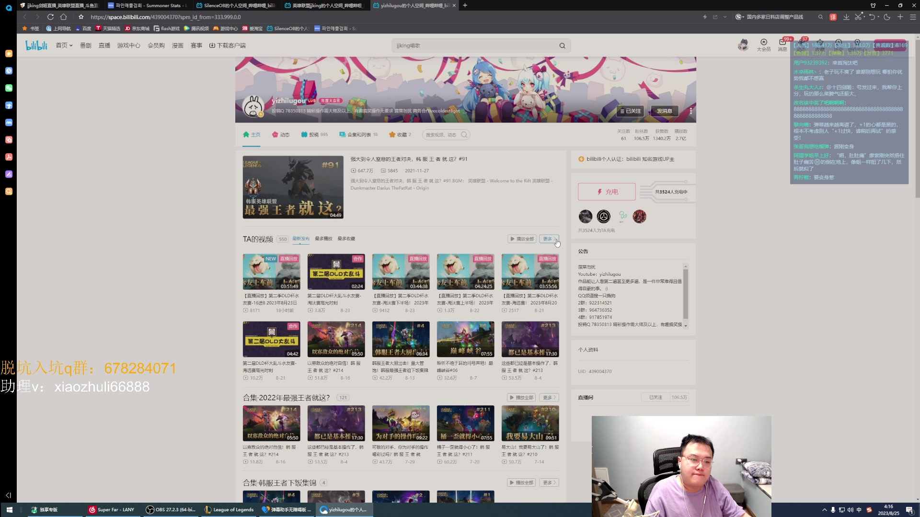The width and height of the screenshot is (920, 517).
Task: Click the search magnifier in bilibili search box
Action: [562, 46]
